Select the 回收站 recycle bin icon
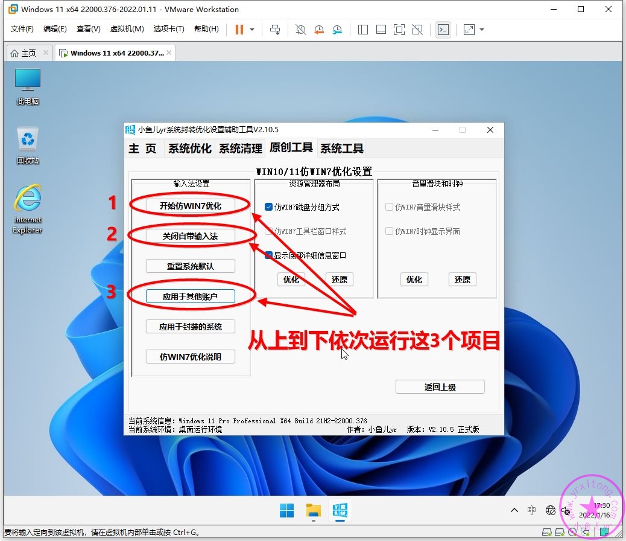 coord(28,146)
